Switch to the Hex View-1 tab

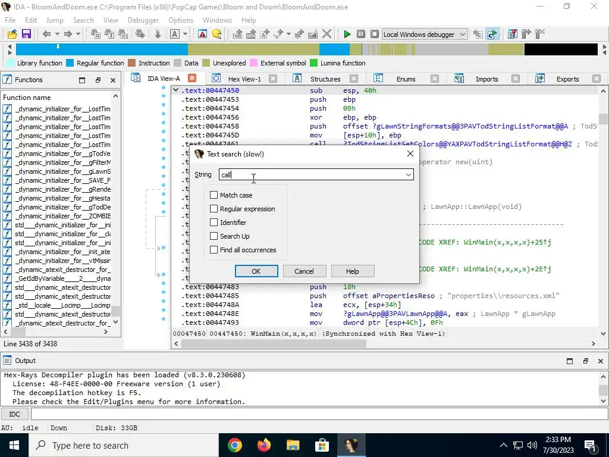point(244,79)
